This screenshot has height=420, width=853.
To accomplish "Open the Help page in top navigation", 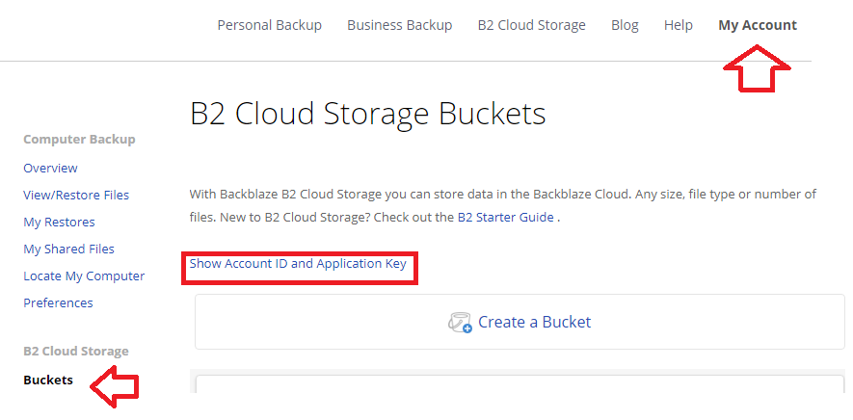I will click(678, 25).
